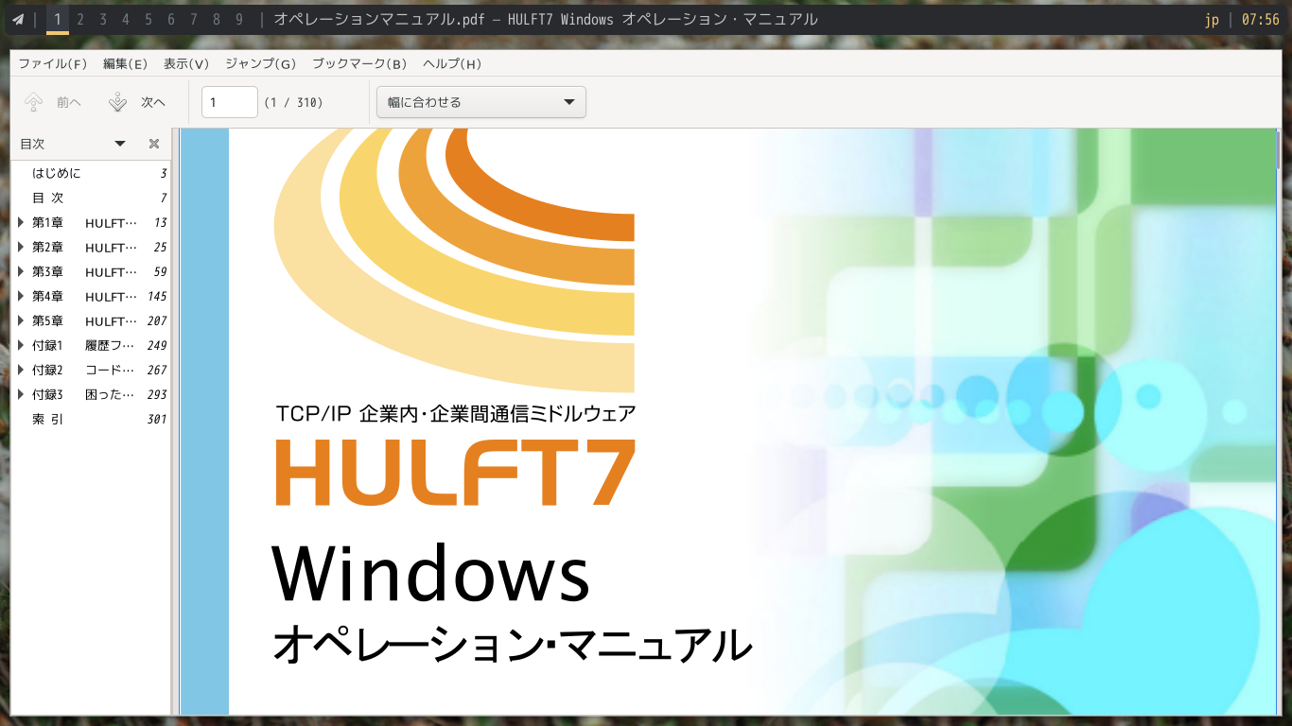Expand the 第3章 tree entry
Screen dimensions: 1292x726
click(x=22, y=271)
